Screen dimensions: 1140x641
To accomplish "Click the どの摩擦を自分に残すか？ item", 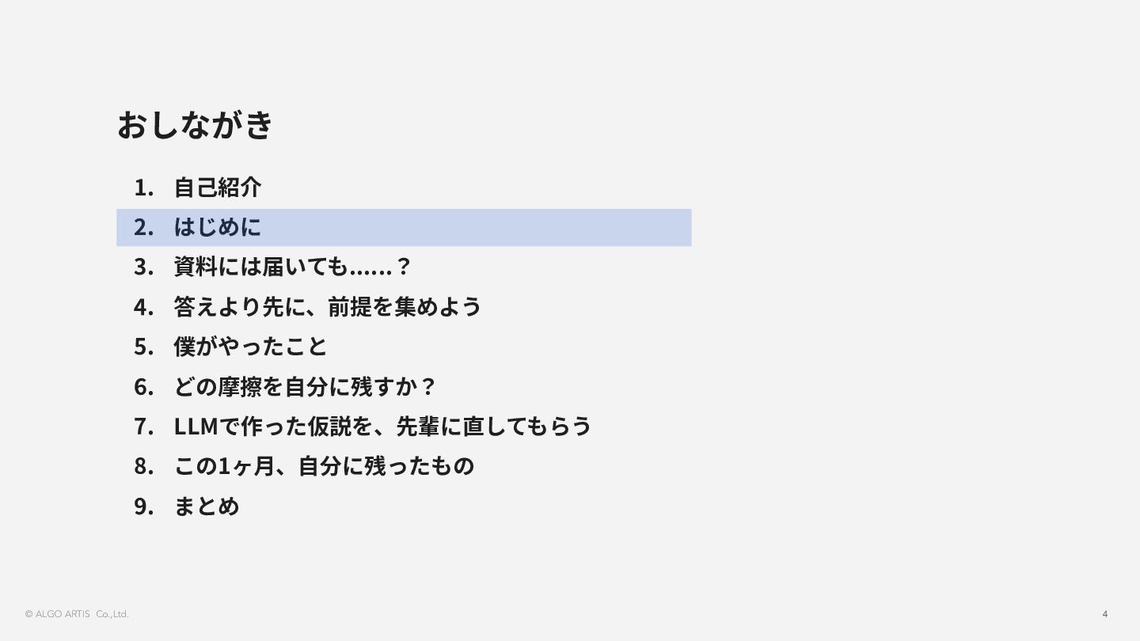I will 305,386.
